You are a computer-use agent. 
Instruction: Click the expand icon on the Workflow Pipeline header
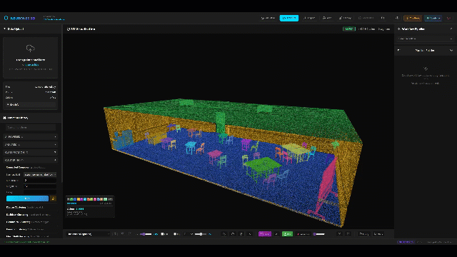click(451, 29)
